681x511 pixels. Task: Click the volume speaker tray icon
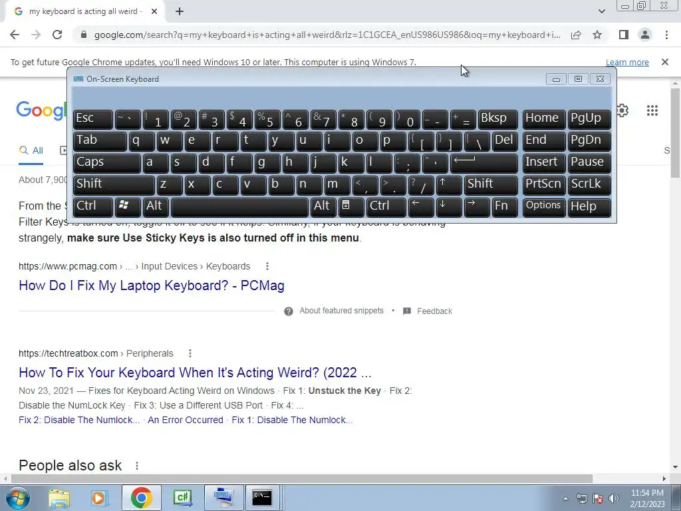click(614, 498)
